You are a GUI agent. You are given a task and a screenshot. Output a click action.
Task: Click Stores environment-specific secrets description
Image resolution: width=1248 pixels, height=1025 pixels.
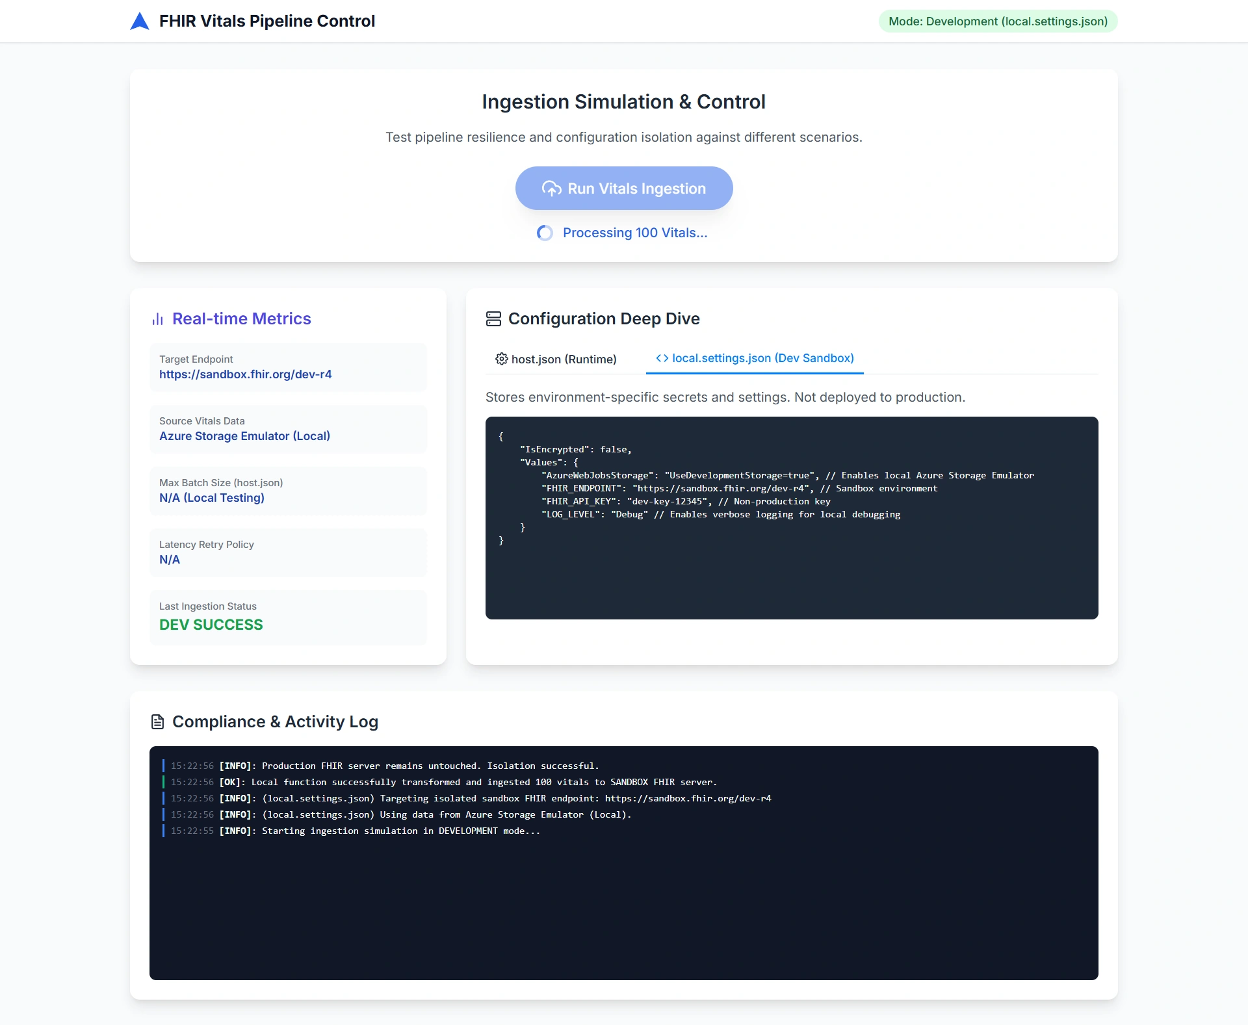coord(725,397)
